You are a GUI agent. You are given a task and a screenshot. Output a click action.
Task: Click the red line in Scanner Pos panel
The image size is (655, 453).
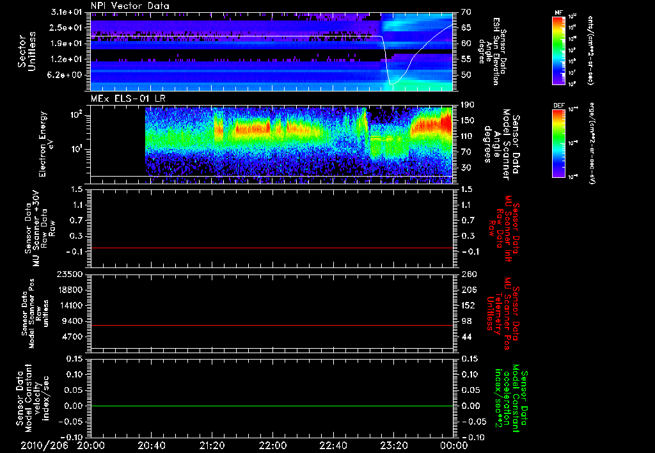(x=271, y=325)
